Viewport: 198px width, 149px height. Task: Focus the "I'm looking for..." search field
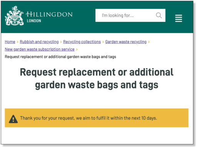(x=130, y=15)
